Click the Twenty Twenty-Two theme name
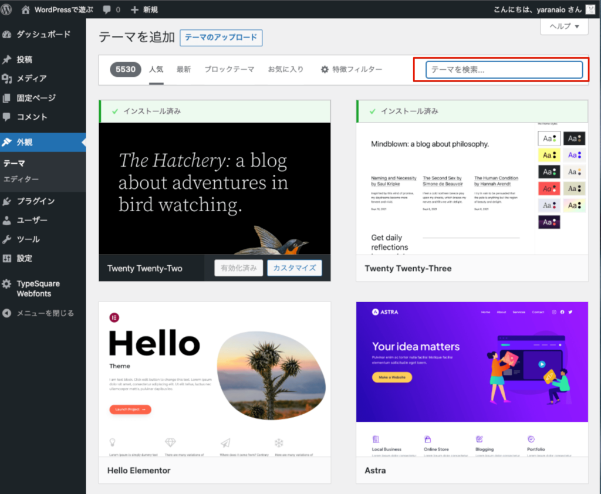The width and height of the screenshot is (601, 494). [145, 268]
